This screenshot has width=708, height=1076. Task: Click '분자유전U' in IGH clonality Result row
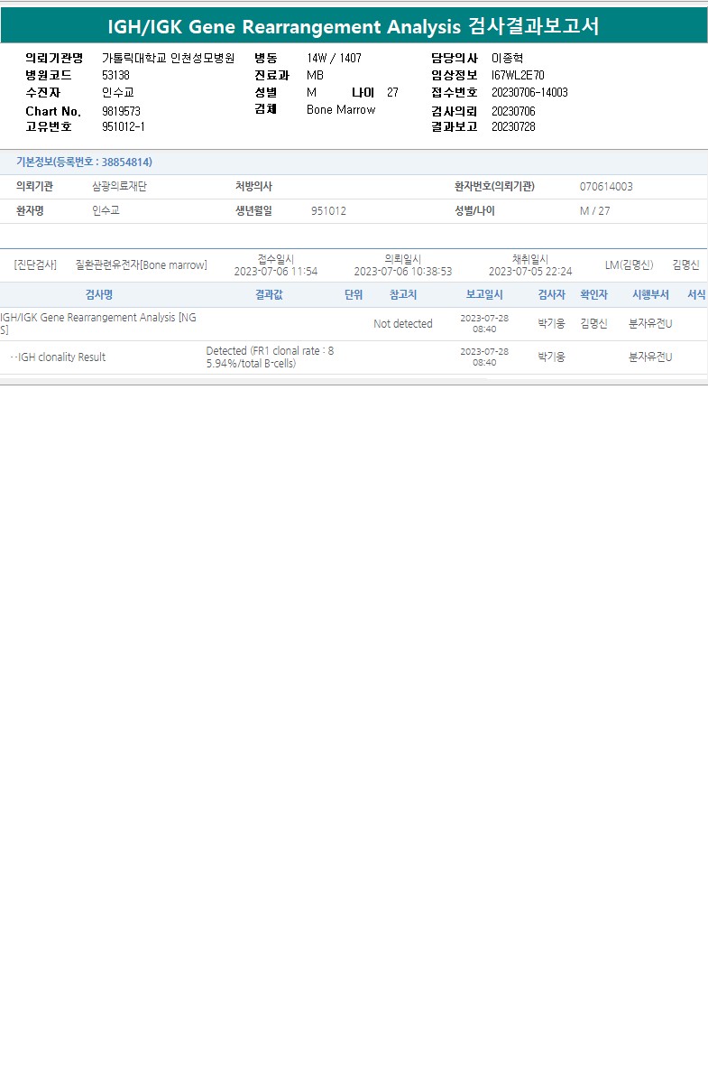tap(650, 357)
